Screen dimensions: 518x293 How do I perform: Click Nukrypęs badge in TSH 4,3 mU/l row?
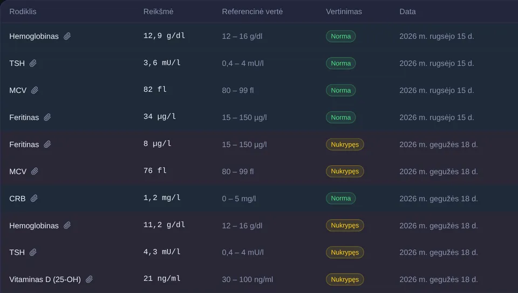[345, 253]
